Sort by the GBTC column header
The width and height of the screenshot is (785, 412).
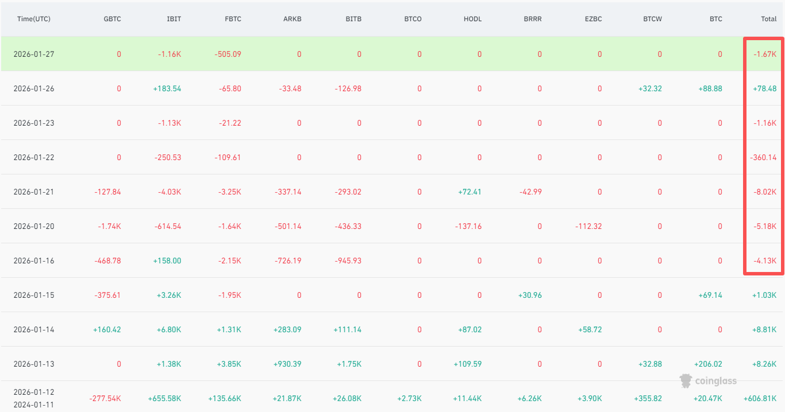[112, 19]
